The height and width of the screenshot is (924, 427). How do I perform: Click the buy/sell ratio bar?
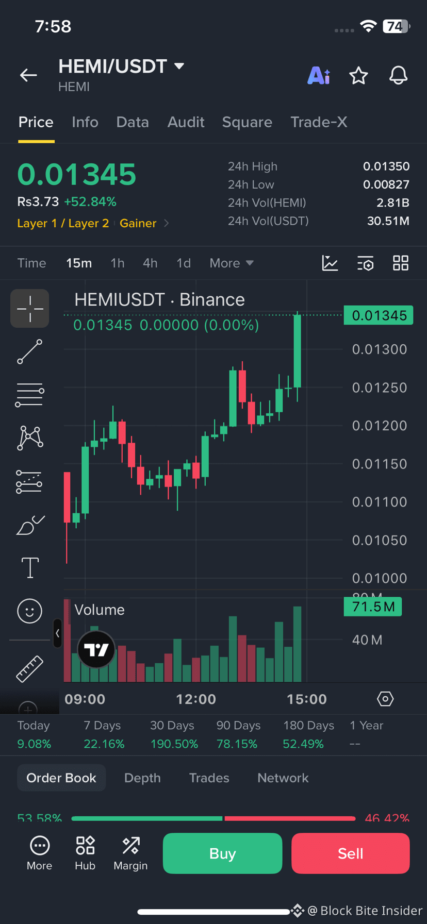[213, 818]
